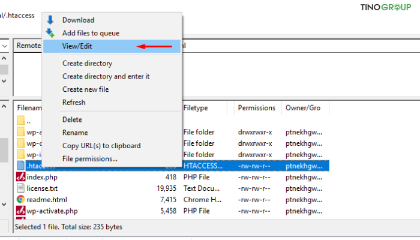Image resolution: width=420 pixels, height=240 pixels.
Task: Sort by the Filename column header
Action: [29, 108]
